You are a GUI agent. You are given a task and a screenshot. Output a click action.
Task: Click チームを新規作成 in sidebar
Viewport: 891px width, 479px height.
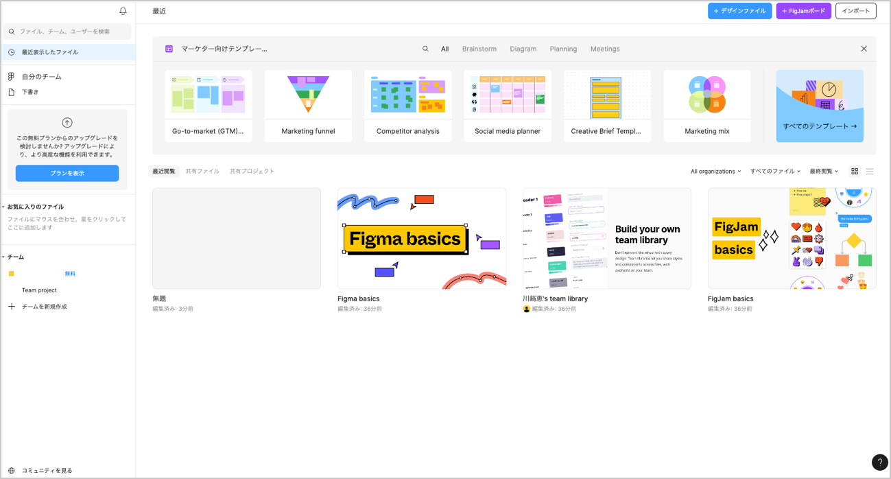45,307
